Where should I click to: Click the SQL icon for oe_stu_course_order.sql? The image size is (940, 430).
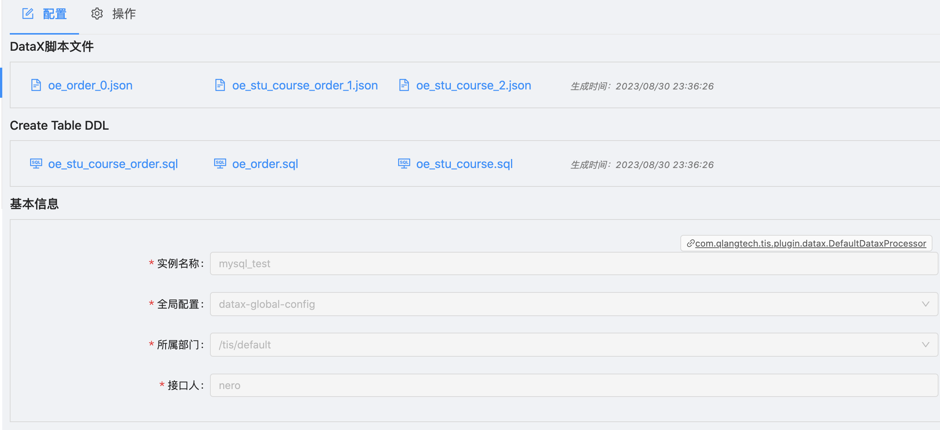point(36,164)
